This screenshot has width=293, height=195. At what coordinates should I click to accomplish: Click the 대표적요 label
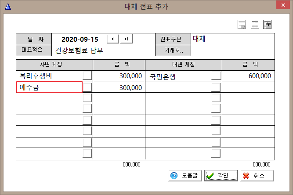(x=34, y=50)
